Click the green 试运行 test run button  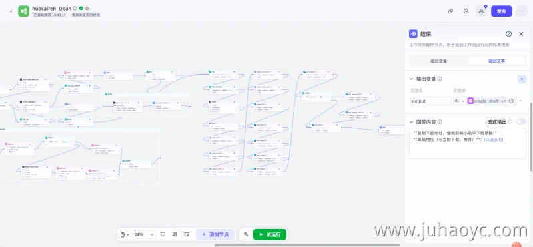(270, 234)
